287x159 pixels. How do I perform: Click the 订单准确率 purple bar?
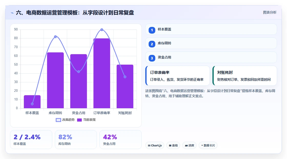coord(102,73)
